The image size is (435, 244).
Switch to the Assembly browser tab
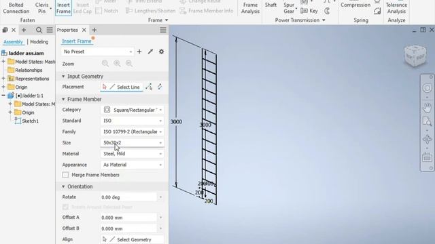click(x=13, y=42)
